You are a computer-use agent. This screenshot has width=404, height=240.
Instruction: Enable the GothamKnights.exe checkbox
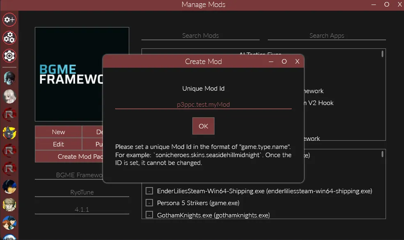click(x=149, y=215)
